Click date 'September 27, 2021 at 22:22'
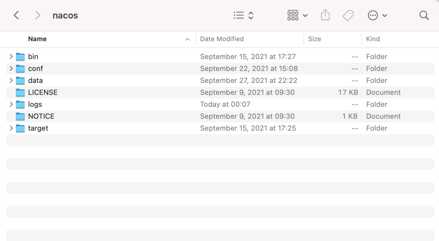Image resolution: width=439 pixels, height=241 pixels. (x=249, y=80)
